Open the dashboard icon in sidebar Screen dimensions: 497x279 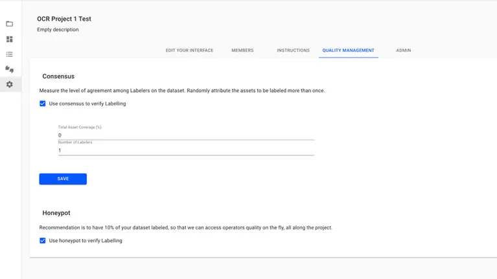9,39
